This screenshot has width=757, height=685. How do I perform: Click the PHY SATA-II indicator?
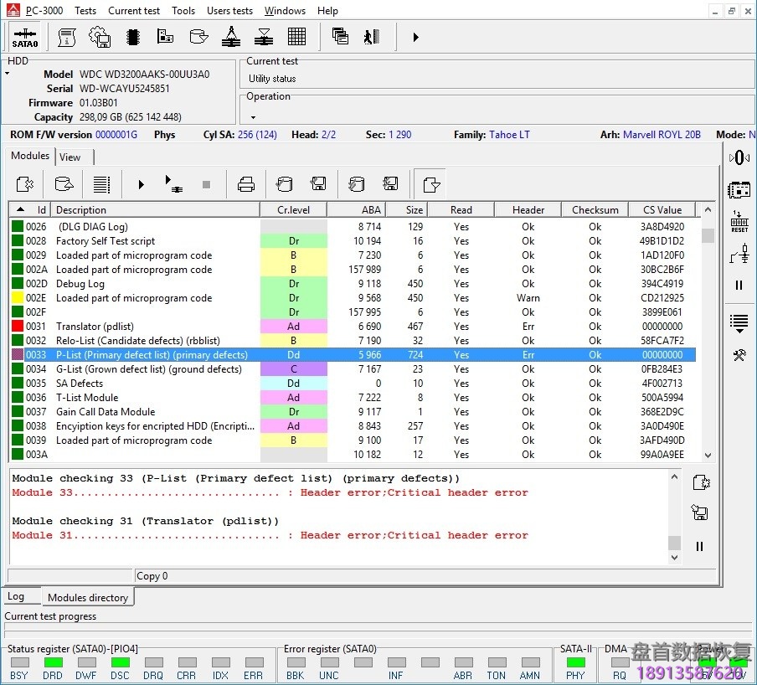click(575, 662)
